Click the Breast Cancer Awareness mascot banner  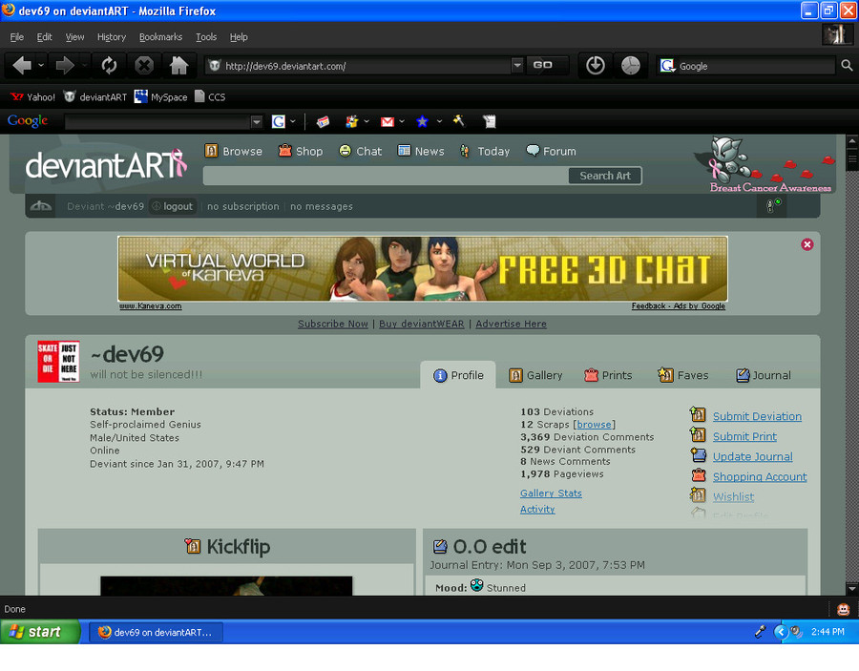click(x=765, y=164)
